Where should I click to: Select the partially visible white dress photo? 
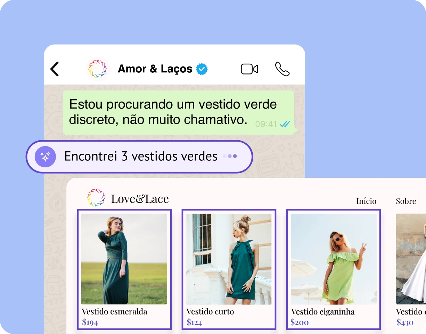click(411, 259)
